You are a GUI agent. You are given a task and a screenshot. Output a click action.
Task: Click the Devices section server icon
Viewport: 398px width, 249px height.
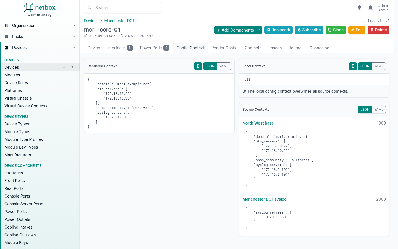click(x=6, y=48)
